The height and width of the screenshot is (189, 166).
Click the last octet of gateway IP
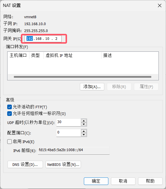[56, 39]
